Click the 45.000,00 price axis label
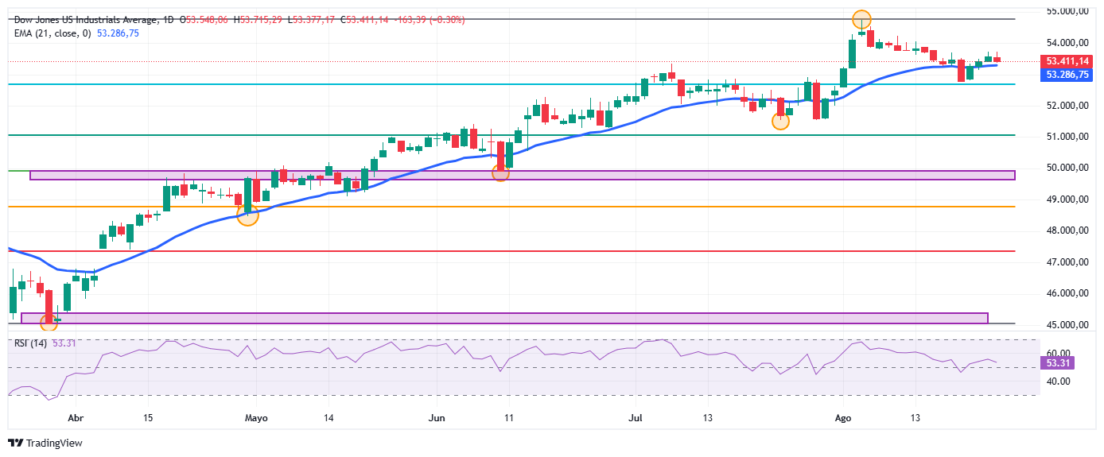The image size is (1104, 457). [x=1067, y=325]
